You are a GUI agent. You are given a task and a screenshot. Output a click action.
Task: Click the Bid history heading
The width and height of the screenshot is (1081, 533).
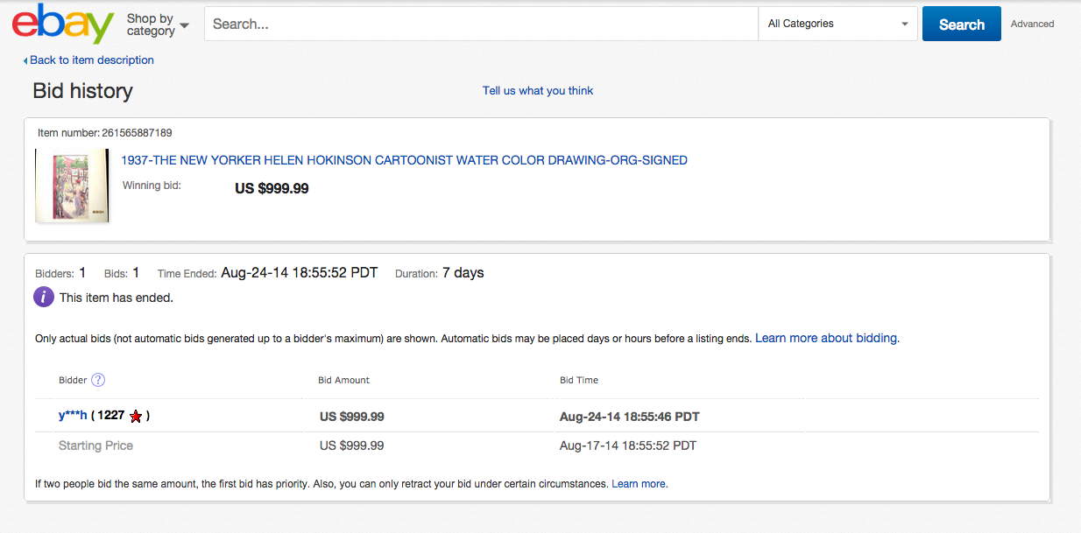82,91
